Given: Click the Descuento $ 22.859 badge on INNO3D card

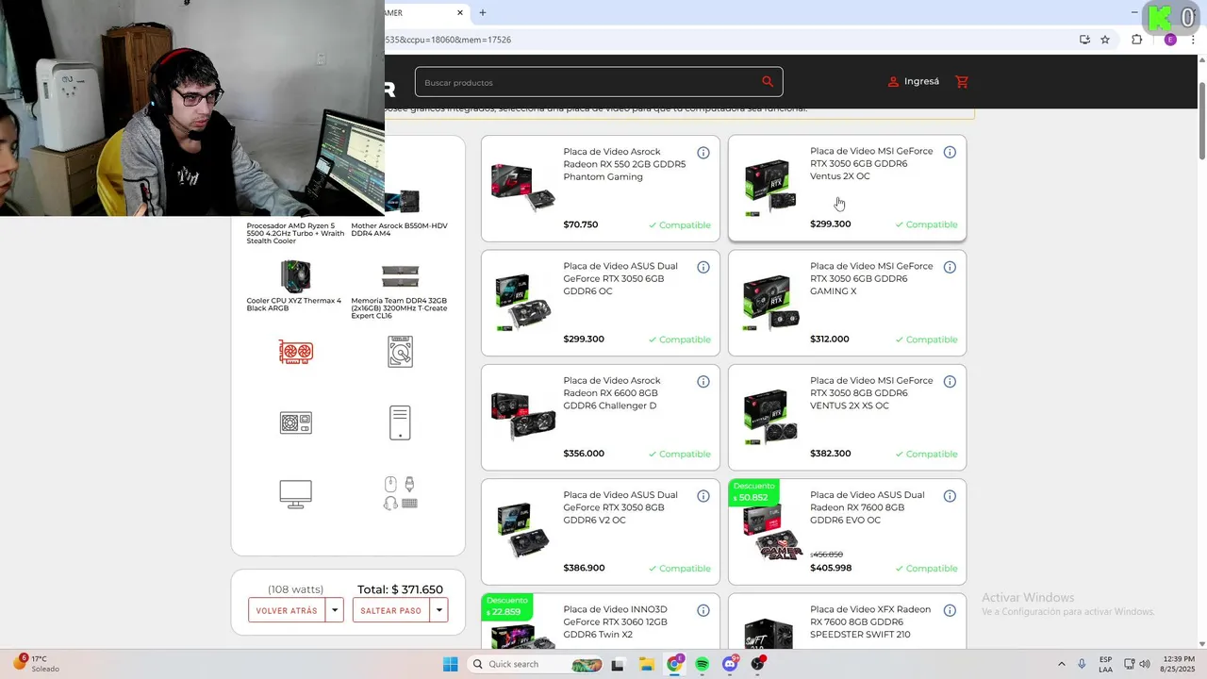Looking at the screenshot, I should tap(506, 606).
